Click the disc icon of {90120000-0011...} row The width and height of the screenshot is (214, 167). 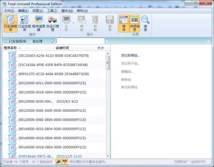pos(13,83)
